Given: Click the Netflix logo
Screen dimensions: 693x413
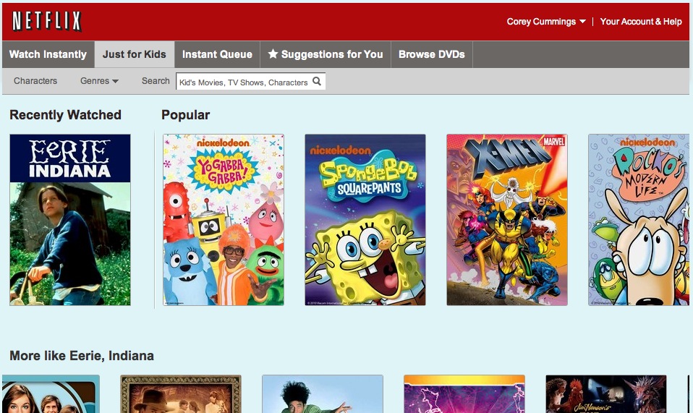Looking at the screenshot, I should click(x=47, y=21).
